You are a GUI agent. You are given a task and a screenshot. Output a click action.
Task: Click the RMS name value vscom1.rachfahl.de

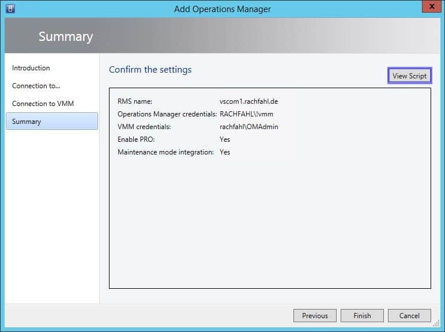248,101
